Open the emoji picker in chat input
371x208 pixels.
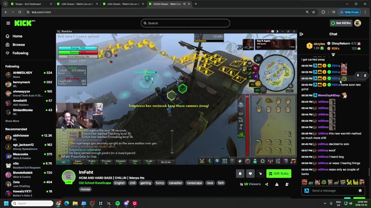click(x=360, y=191)
